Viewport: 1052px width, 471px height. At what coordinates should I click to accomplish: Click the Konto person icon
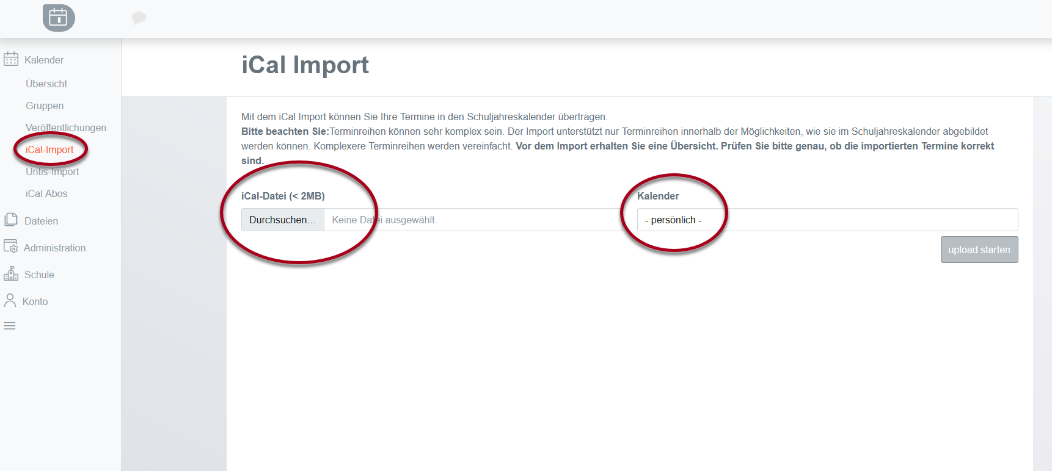[10, 300]
